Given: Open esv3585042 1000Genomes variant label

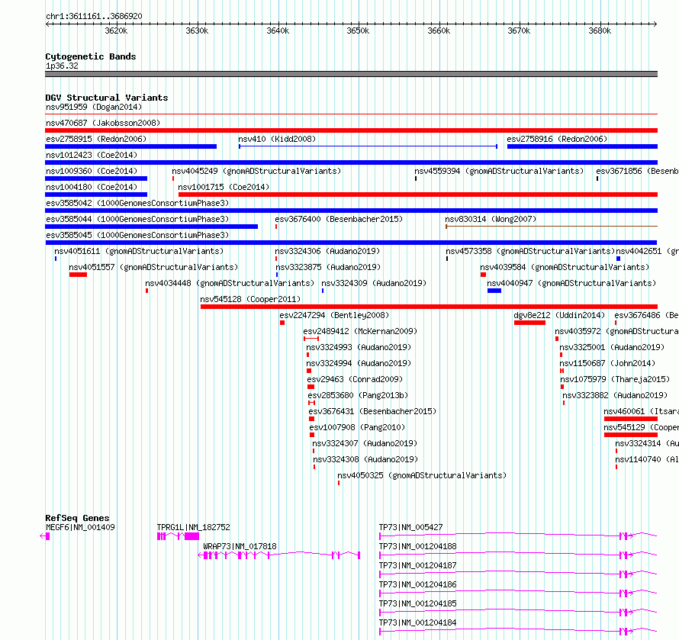Looking at the screenshot, I should tap(137, 203).
